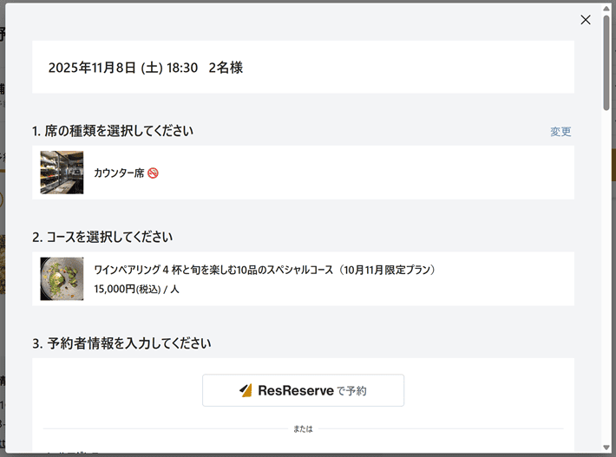Click the 予約者情報を入力してください heading

121,343
